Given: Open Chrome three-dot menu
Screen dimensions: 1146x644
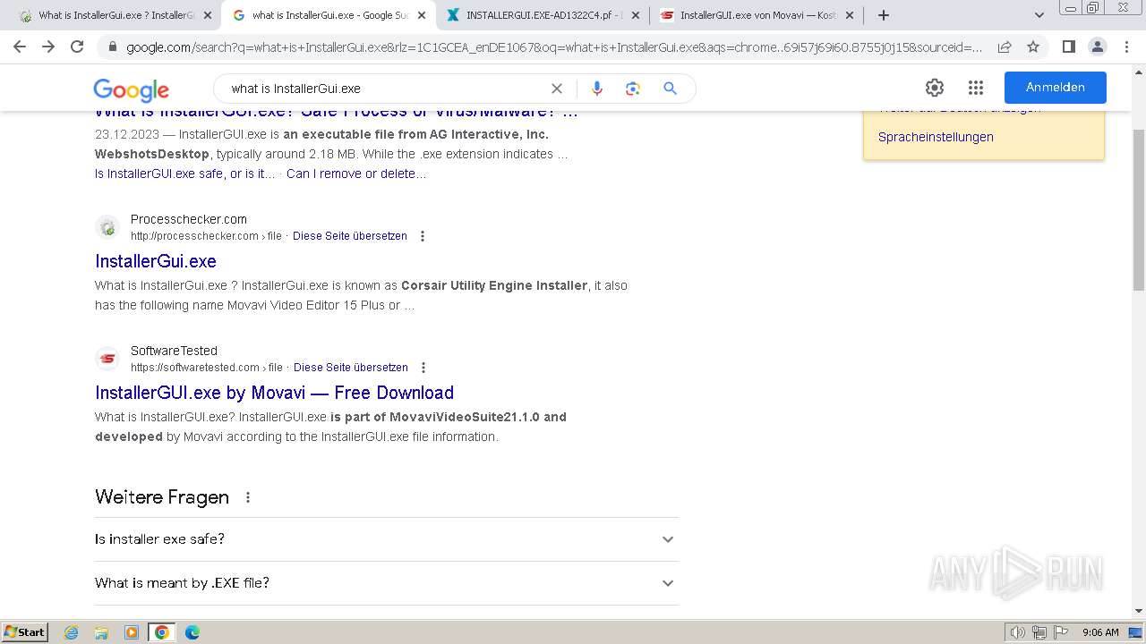Looking at the screenshot, I should point(1126,47).
